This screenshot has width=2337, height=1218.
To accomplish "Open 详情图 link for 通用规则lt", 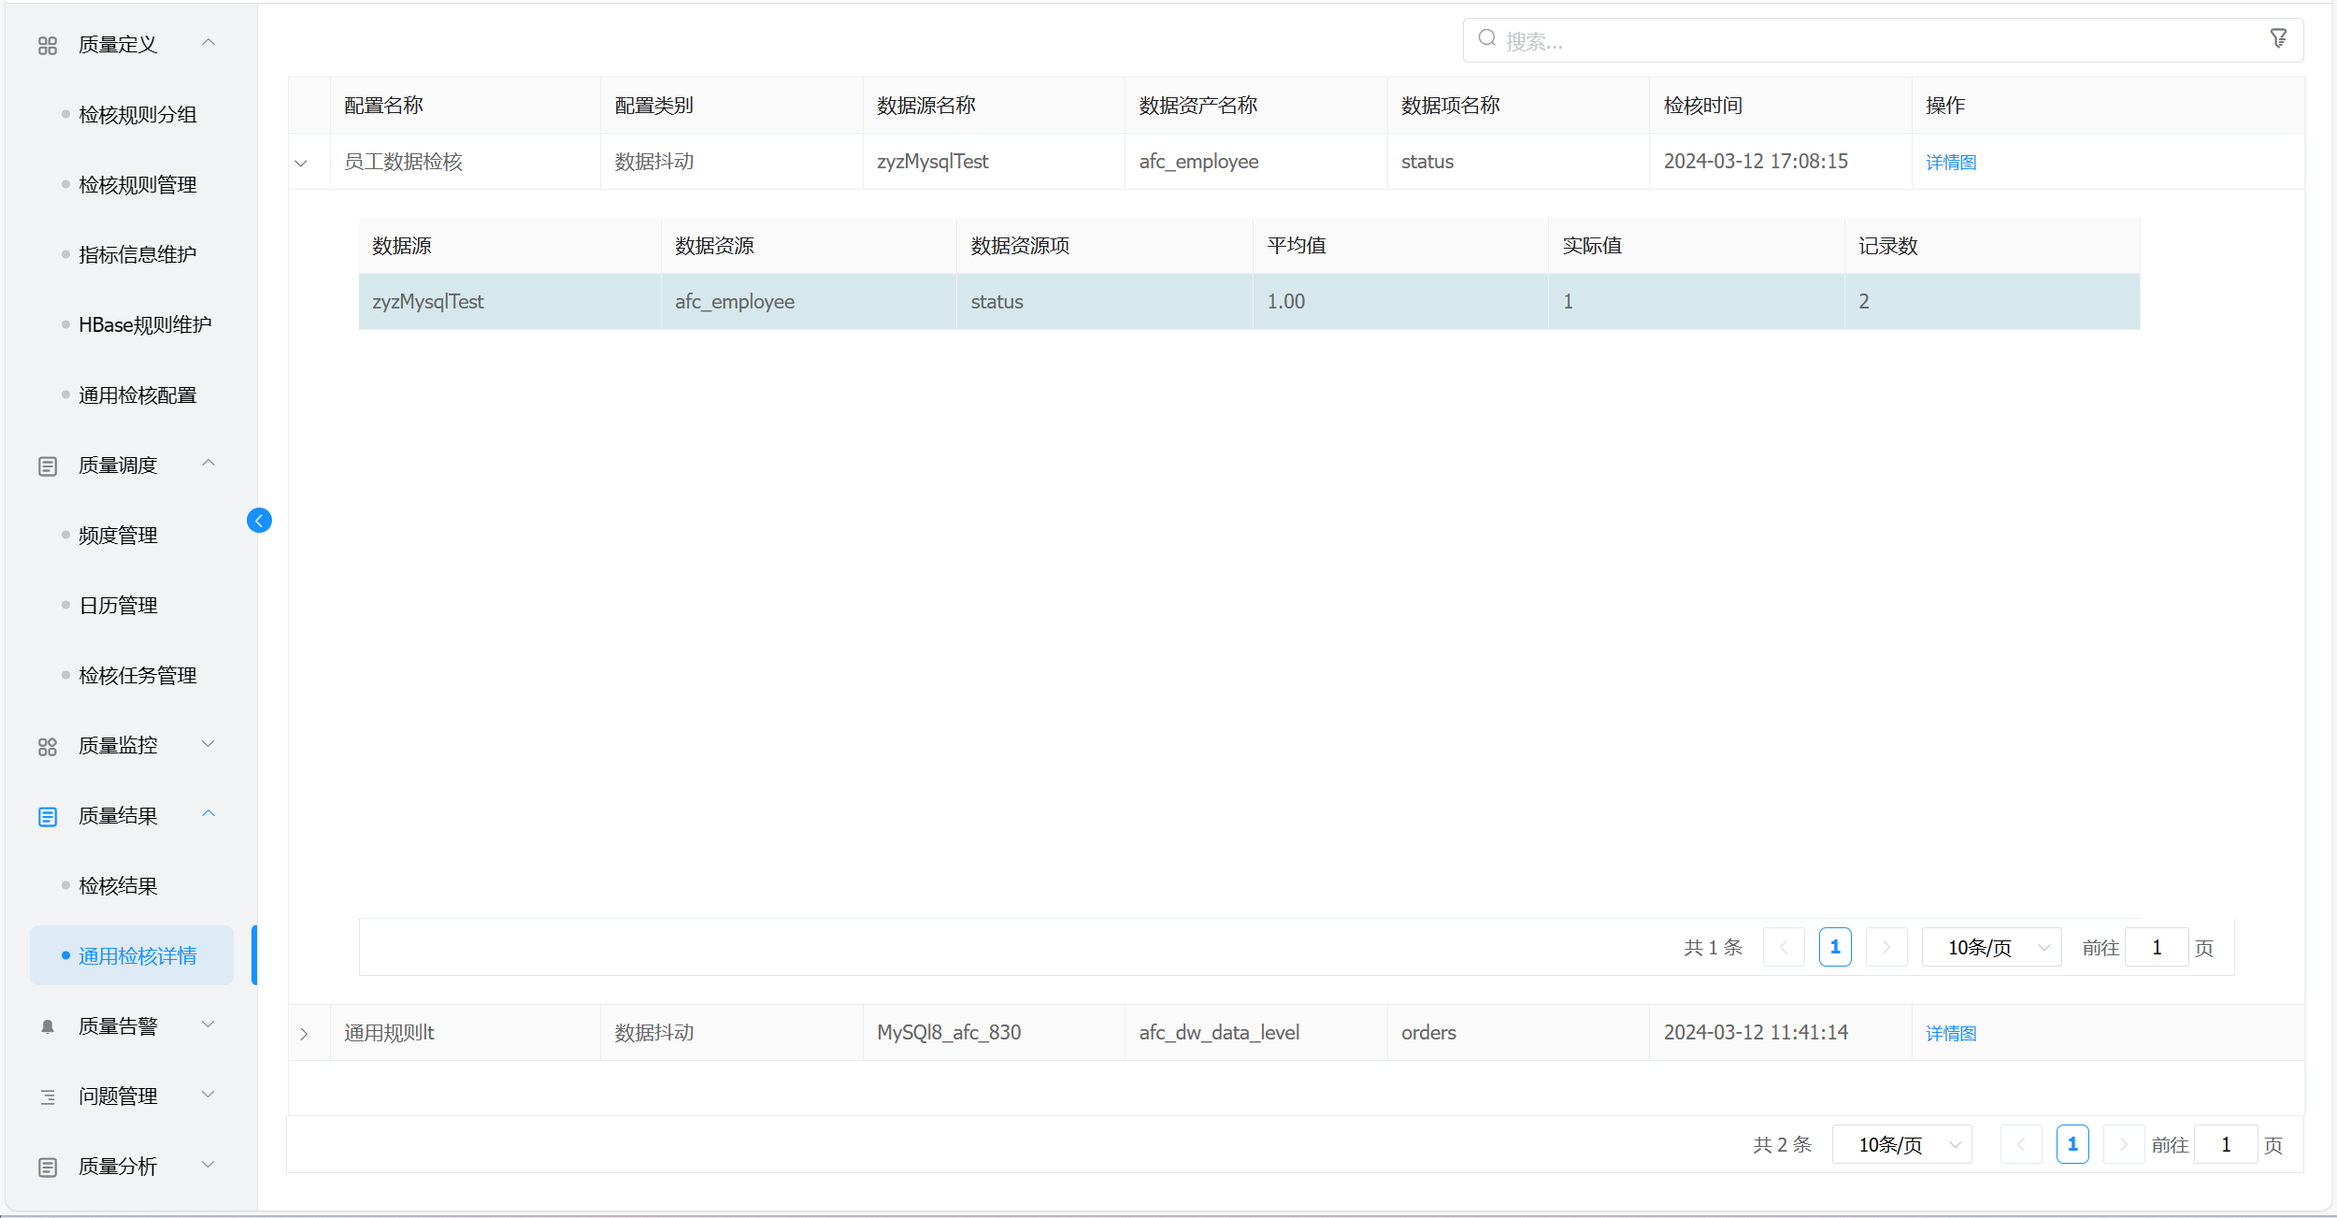I will pos(1951,1034).
